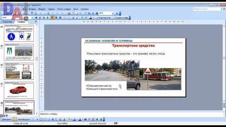226x127 pixels.
Task: Open the Вставка menu
Action: pyautogui.click(x=32, y=9)
